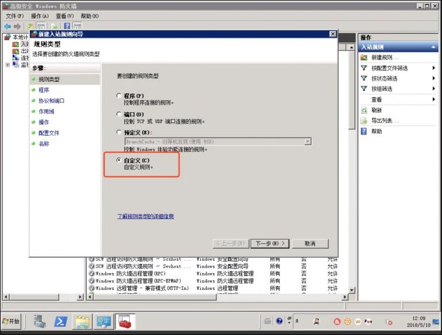
Task: Select the Port (端口) rule type
Action: [119, 115]
